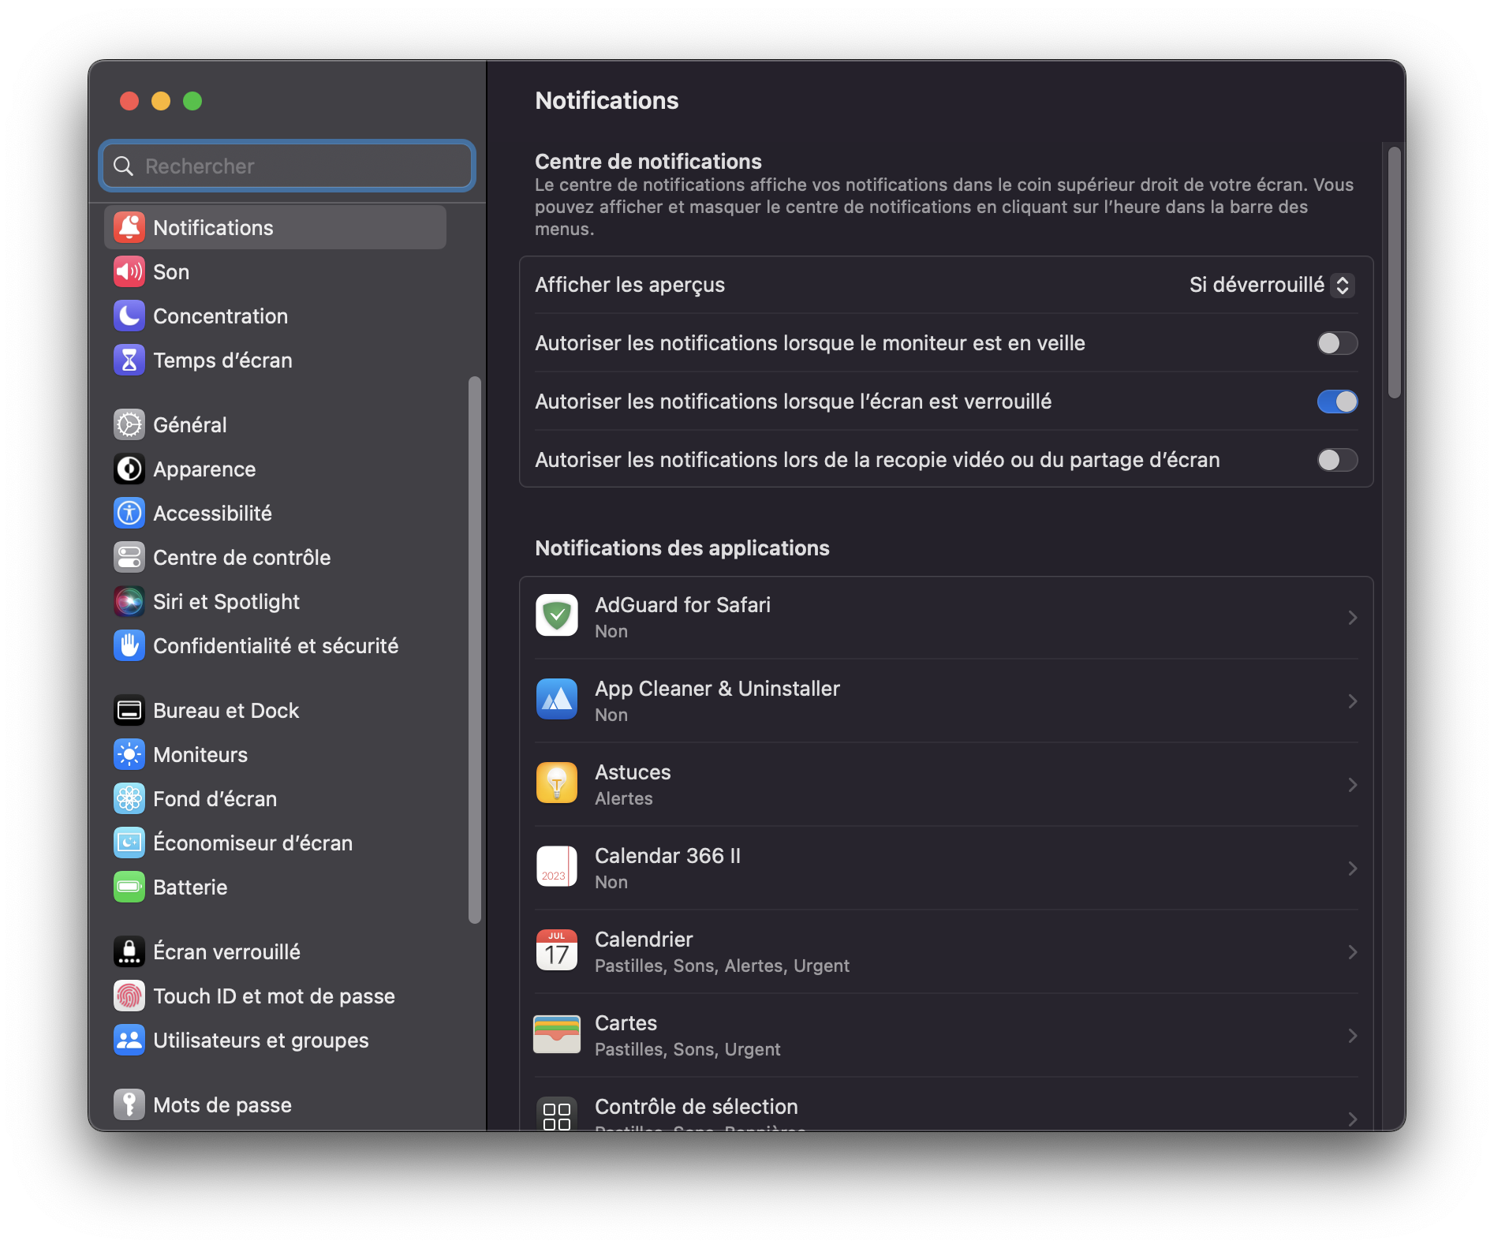Click the Son speaker icon in sidebar
Image resolution: width=1494 pixels, height=1248 pixels.
pos(129,272)
